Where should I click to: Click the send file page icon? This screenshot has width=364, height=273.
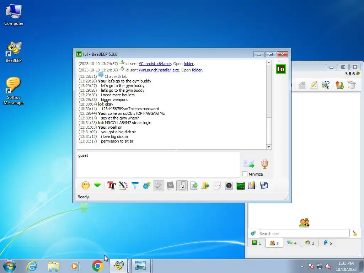pos(194,186)
